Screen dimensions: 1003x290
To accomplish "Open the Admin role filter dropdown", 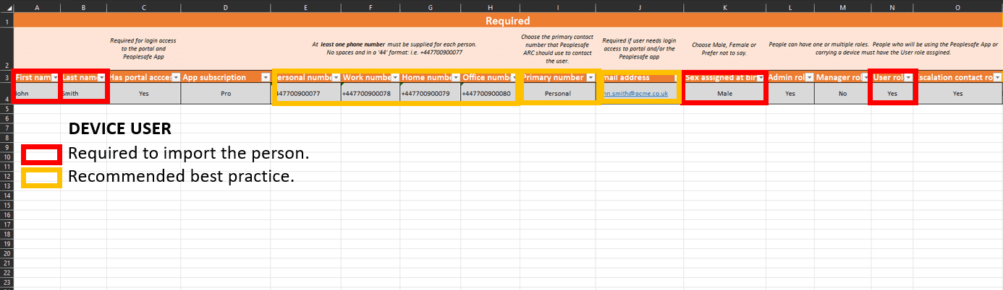I will pos(808,77).
